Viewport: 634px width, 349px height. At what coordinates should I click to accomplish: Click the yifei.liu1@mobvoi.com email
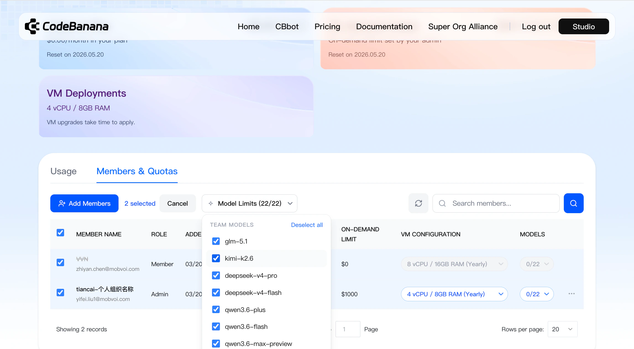coord(103,299)
